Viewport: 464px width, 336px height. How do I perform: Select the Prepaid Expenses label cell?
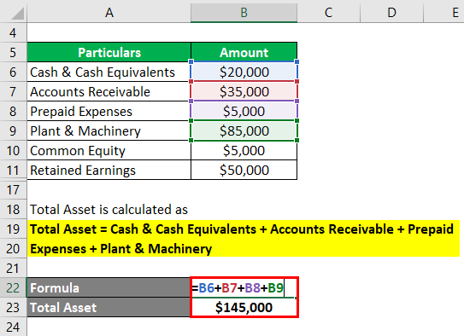coord(109,112)
